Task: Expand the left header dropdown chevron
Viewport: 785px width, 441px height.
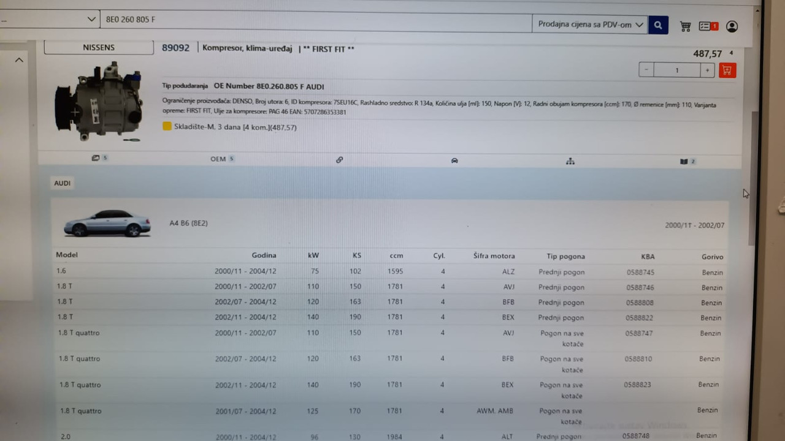Action: [91, 20]
